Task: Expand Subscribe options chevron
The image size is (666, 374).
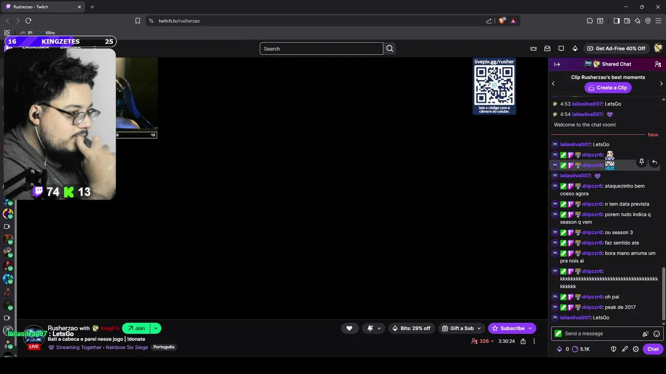Action: click(530, 328)
